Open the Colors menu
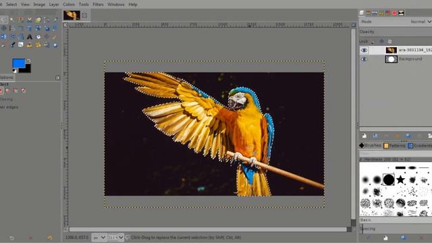 click(69, 5)
